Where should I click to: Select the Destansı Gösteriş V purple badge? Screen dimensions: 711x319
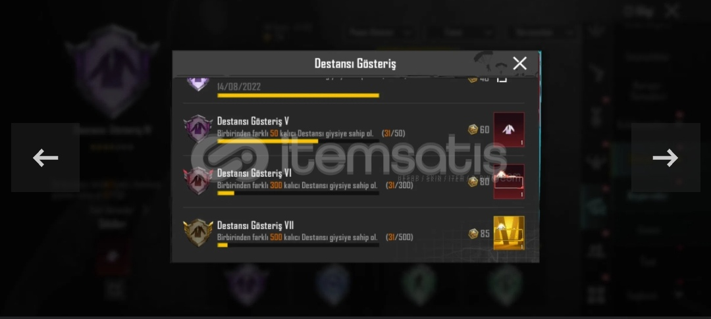[x=198, y=129]
